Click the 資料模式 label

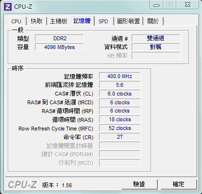point(116,47)
